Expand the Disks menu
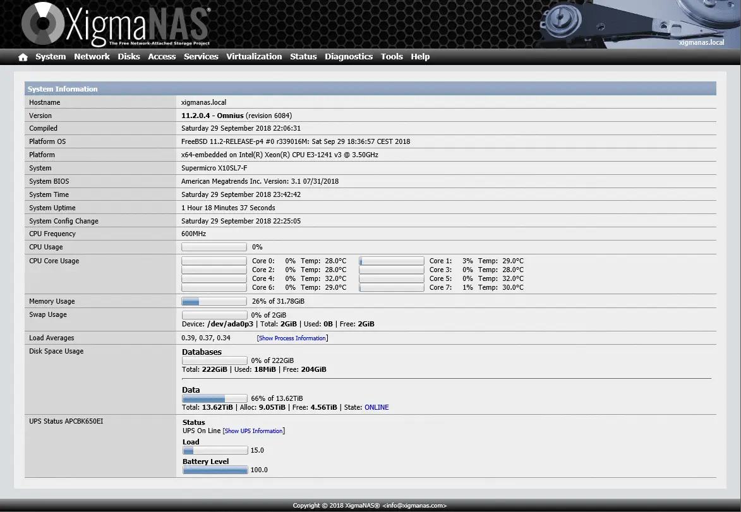The height and width of the screenshot is (512, 741). 128,57
